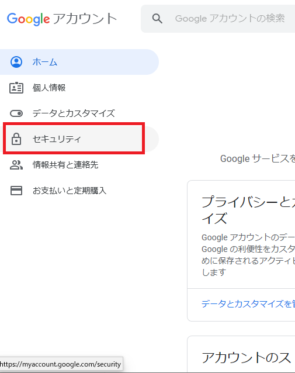The width and height of the screenshot is (295, 373).
Task: Click the アカウントのス card heading
Action: click(247, 358)
